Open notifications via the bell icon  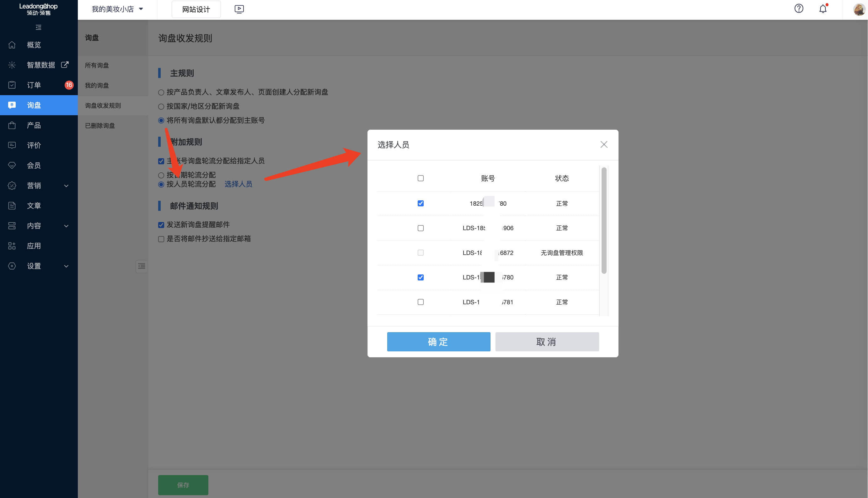tap(822, 8)
